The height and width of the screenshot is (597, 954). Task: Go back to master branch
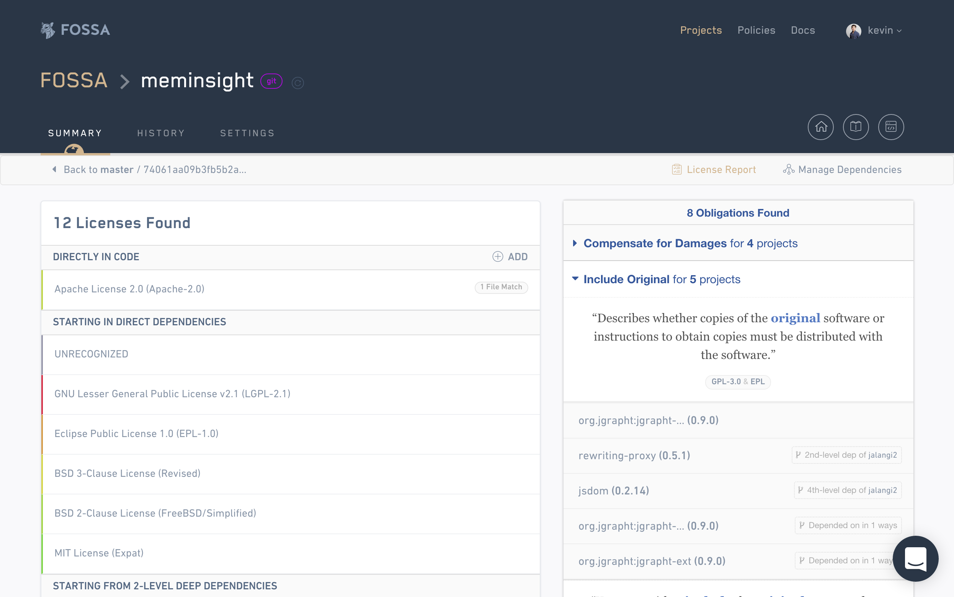pyautogui.click(x=98, y=170)
